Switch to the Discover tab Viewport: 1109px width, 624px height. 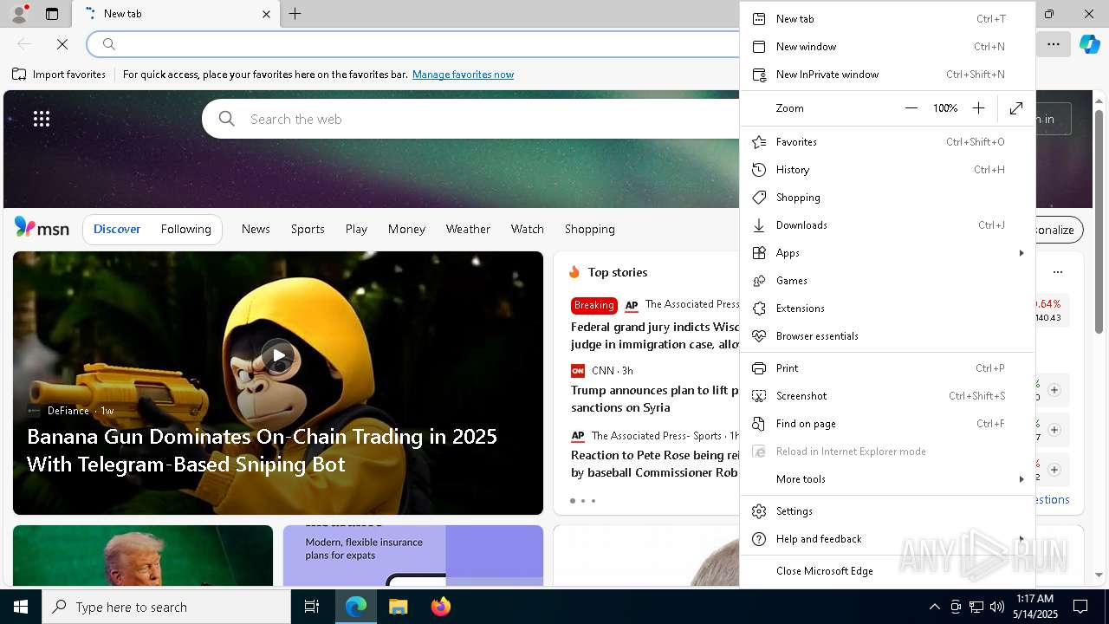117,229
